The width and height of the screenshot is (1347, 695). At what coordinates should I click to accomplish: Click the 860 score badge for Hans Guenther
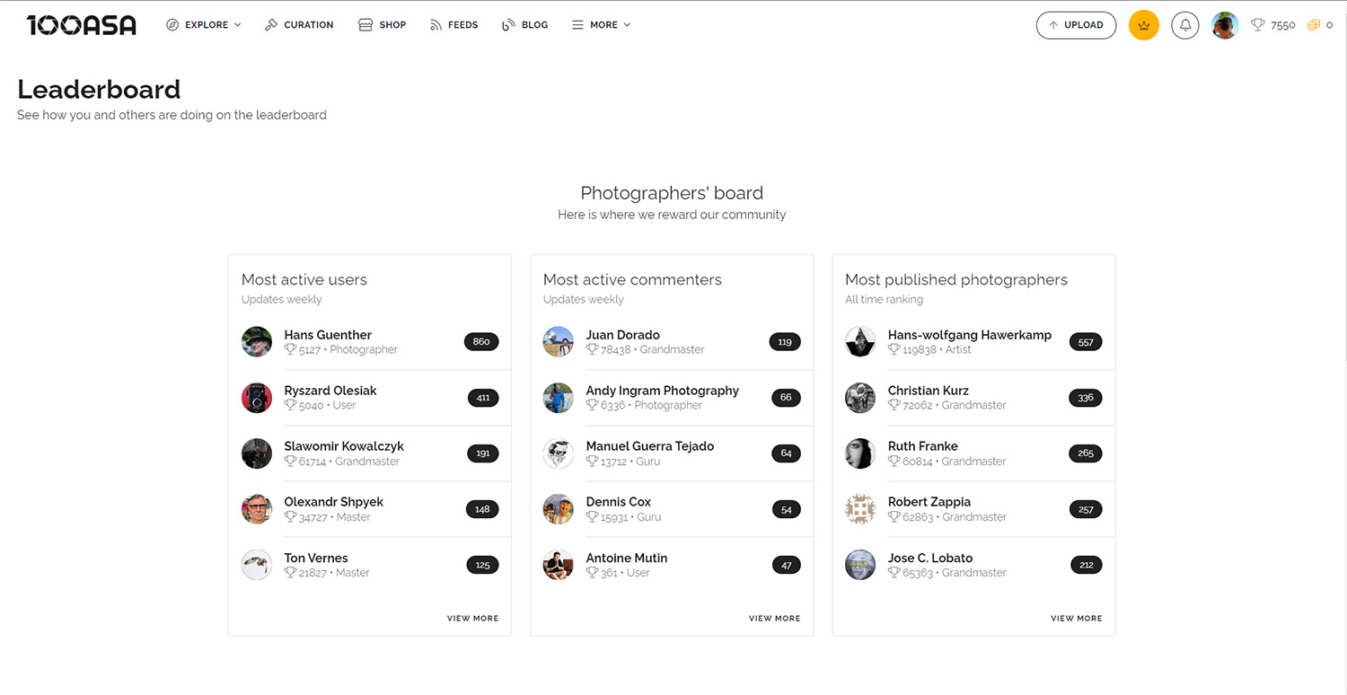[481, 342]
